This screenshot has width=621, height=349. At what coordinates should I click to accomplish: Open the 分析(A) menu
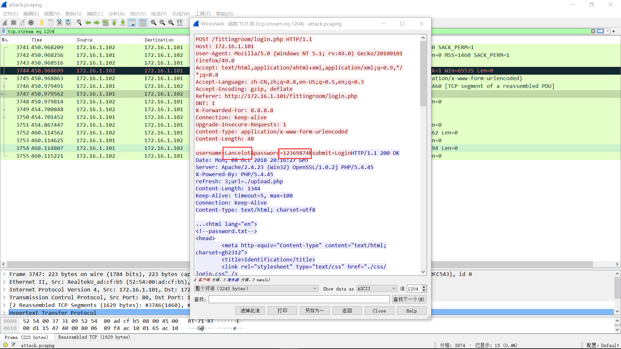coord(116,14)
